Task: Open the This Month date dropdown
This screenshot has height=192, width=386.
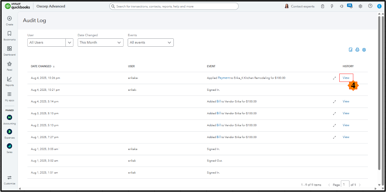Action: [x=100, y=43]
